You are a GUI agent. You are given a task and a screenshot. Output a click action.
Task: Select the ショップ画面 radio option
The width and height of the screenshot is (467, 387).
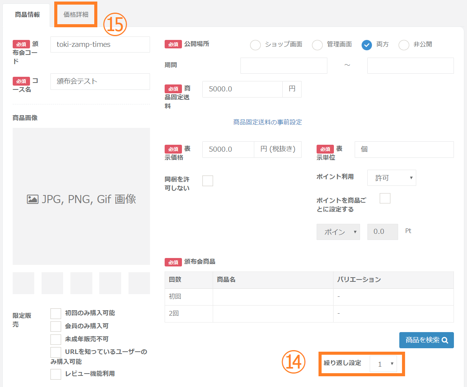255,45
